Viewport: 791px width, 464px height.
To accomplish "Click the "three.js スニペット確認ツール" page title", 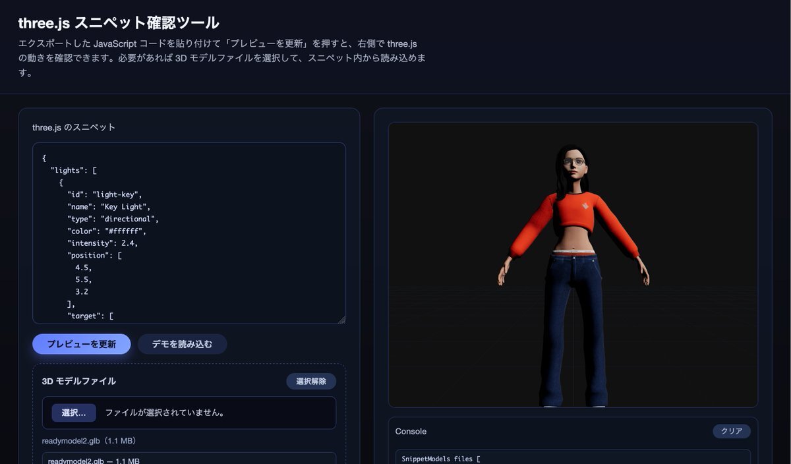I will click(x=119, y=23).
